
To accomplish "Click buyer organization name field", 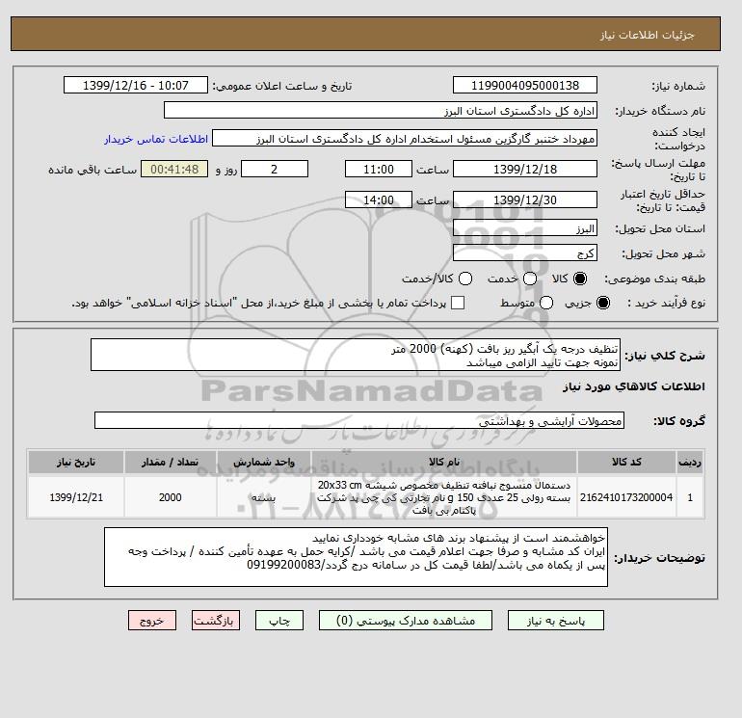I will (381, 110).
